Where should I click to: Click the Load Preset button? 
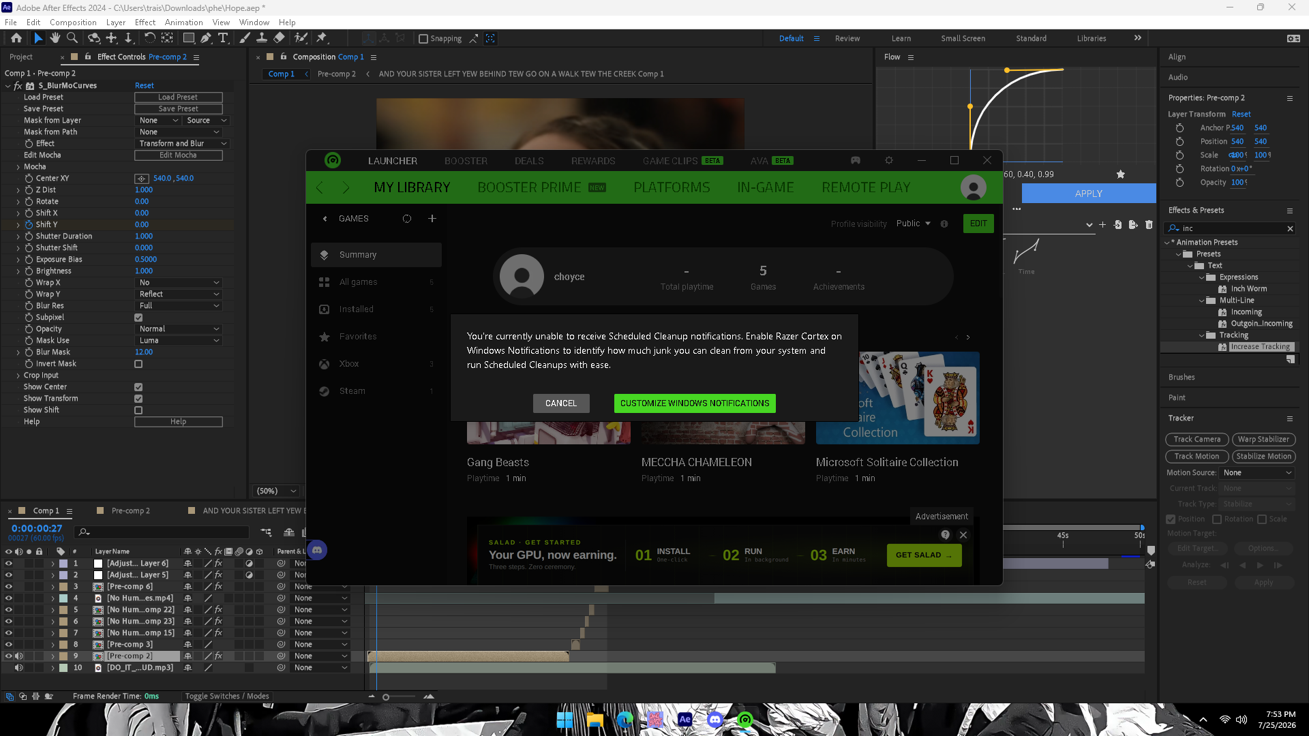(x=178, y=97)
